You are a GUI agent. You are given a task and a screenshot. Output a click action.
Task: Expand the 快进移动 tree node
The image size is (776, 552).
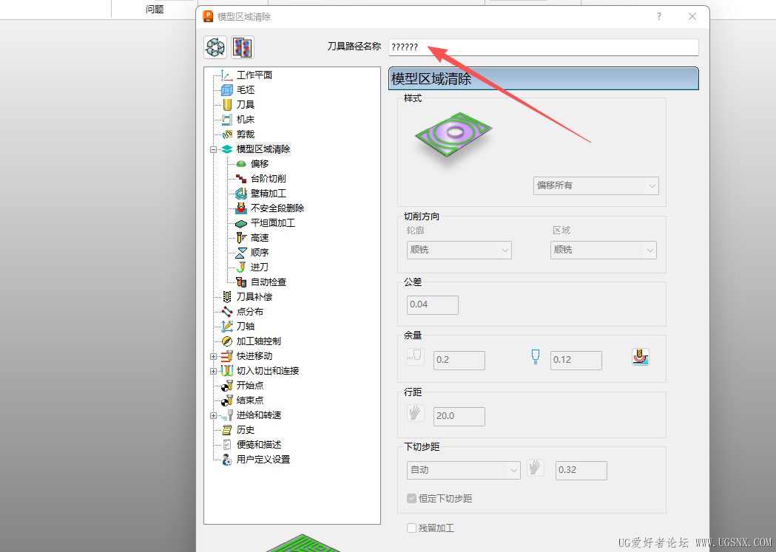point(213,356)
